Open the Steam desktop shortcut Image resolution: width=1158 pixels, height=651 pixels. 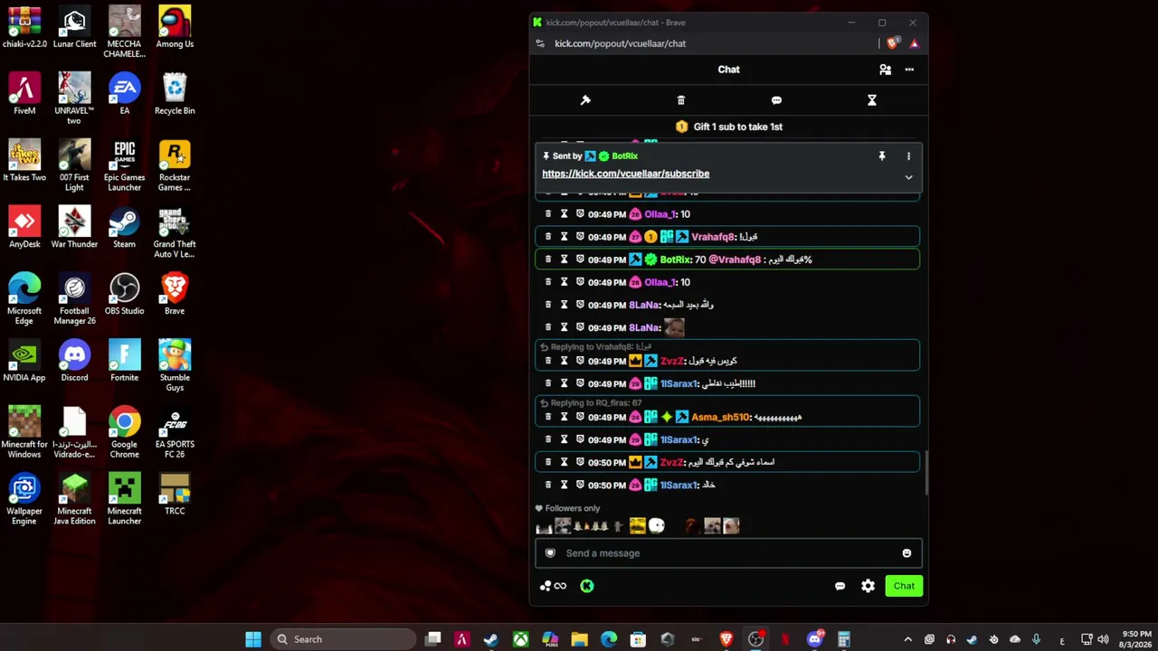[x=124, y=228]
